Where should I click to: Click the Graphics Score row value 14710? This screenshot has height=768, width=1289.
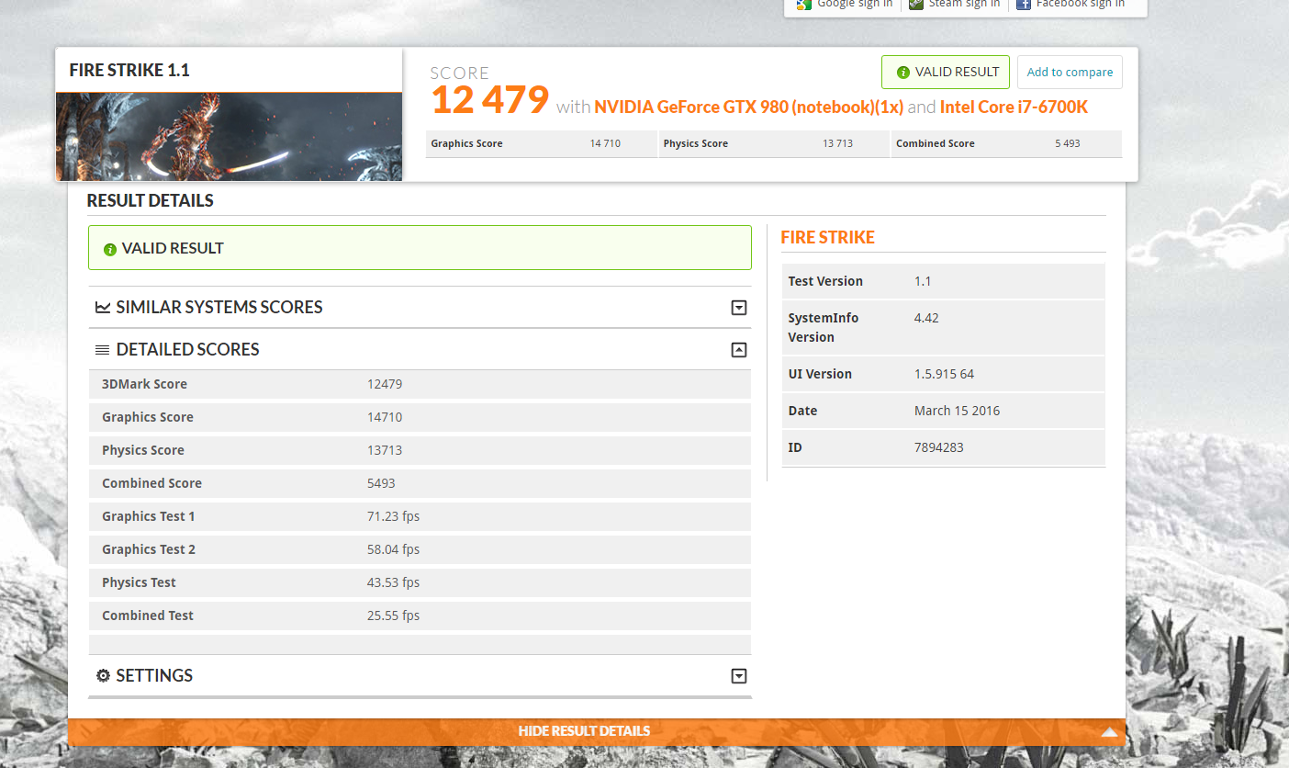coord(385,417)
